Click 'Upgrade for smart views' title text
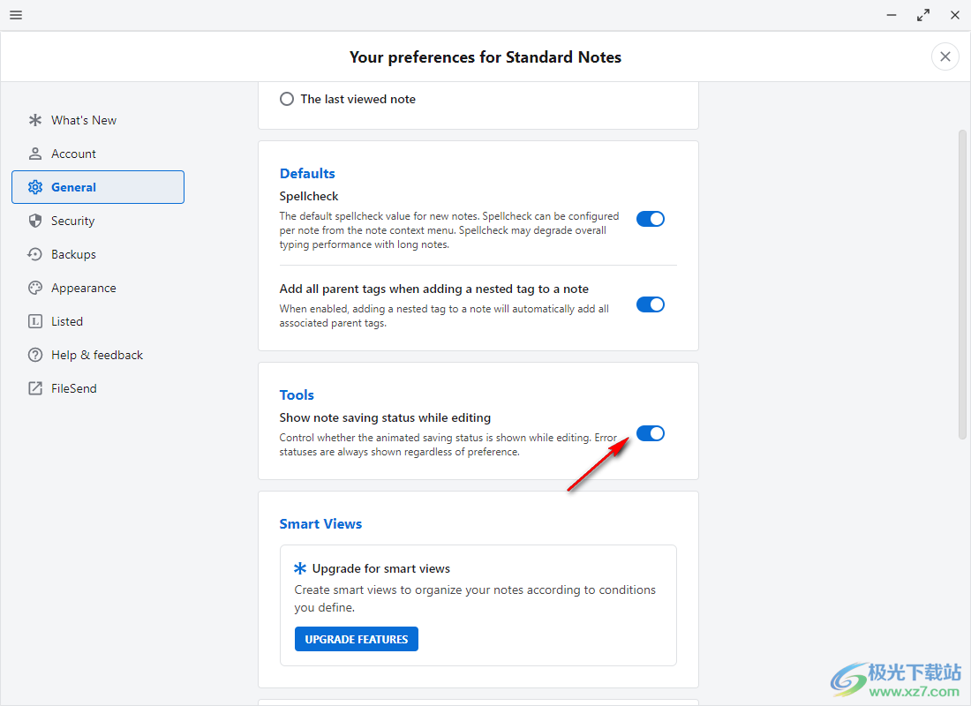Image resolution: width=971 pixels, height=706 pixels. click(x=380, y=568)
